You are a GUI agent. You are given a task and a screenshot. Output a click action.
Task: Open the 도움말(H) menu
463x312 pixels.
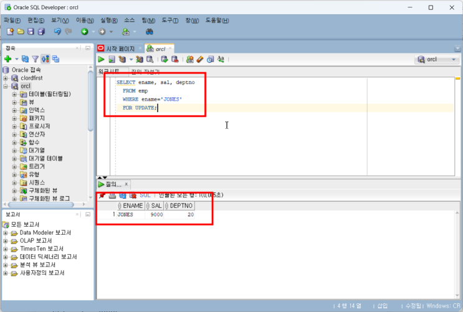point(217,21)
